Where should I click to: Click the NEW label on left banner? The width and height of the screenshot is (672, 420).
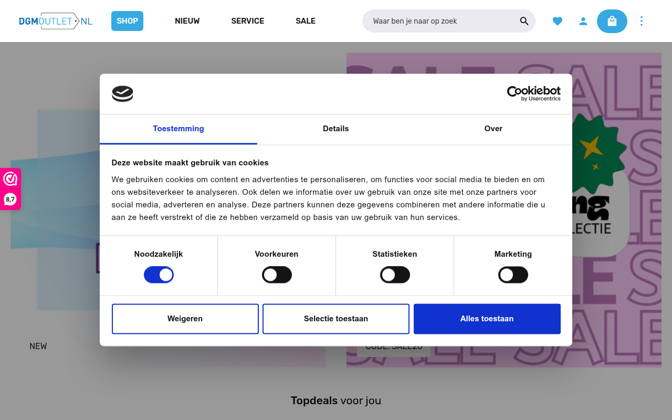click(38, 346)
